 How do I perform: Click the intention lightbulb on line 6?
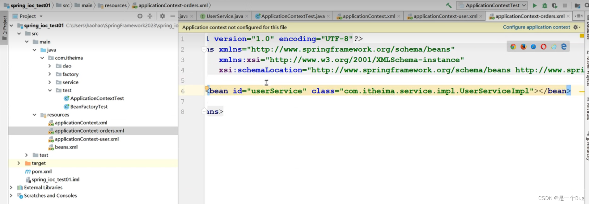(207, 89)
